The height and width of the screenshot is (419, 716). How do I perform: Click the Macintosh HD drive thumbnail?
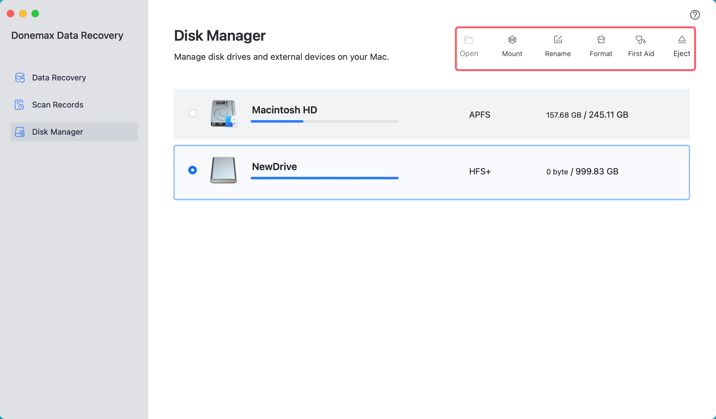pyautogui.click(x=223, y=114)
